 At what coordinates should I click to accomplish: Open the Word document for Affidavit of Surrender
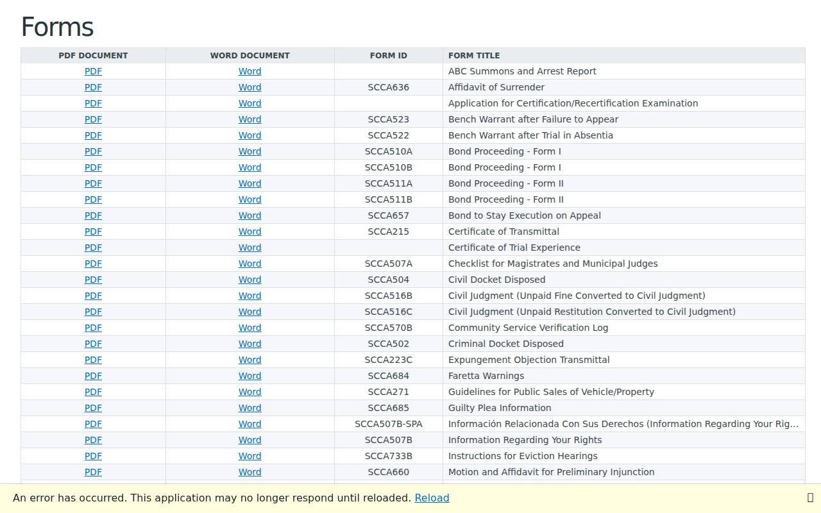tap(250, 87)
